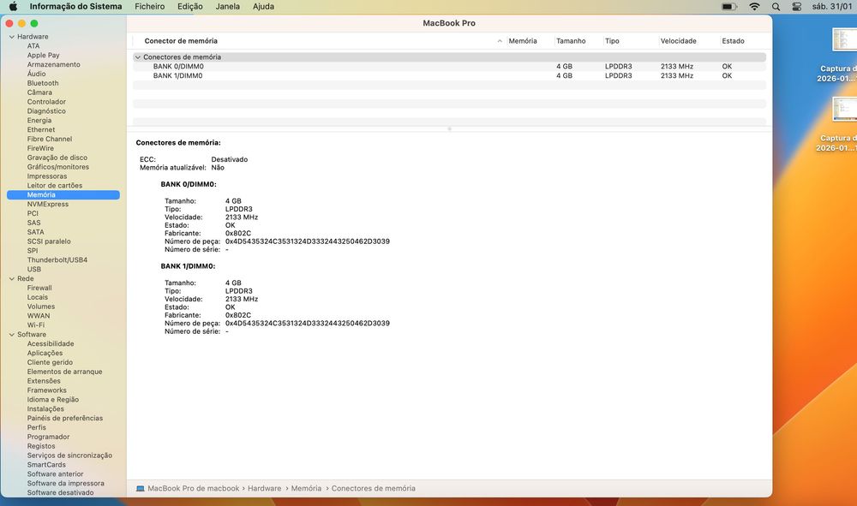
Task: Select Áudio in the sidebar
Action: [37, 74]
